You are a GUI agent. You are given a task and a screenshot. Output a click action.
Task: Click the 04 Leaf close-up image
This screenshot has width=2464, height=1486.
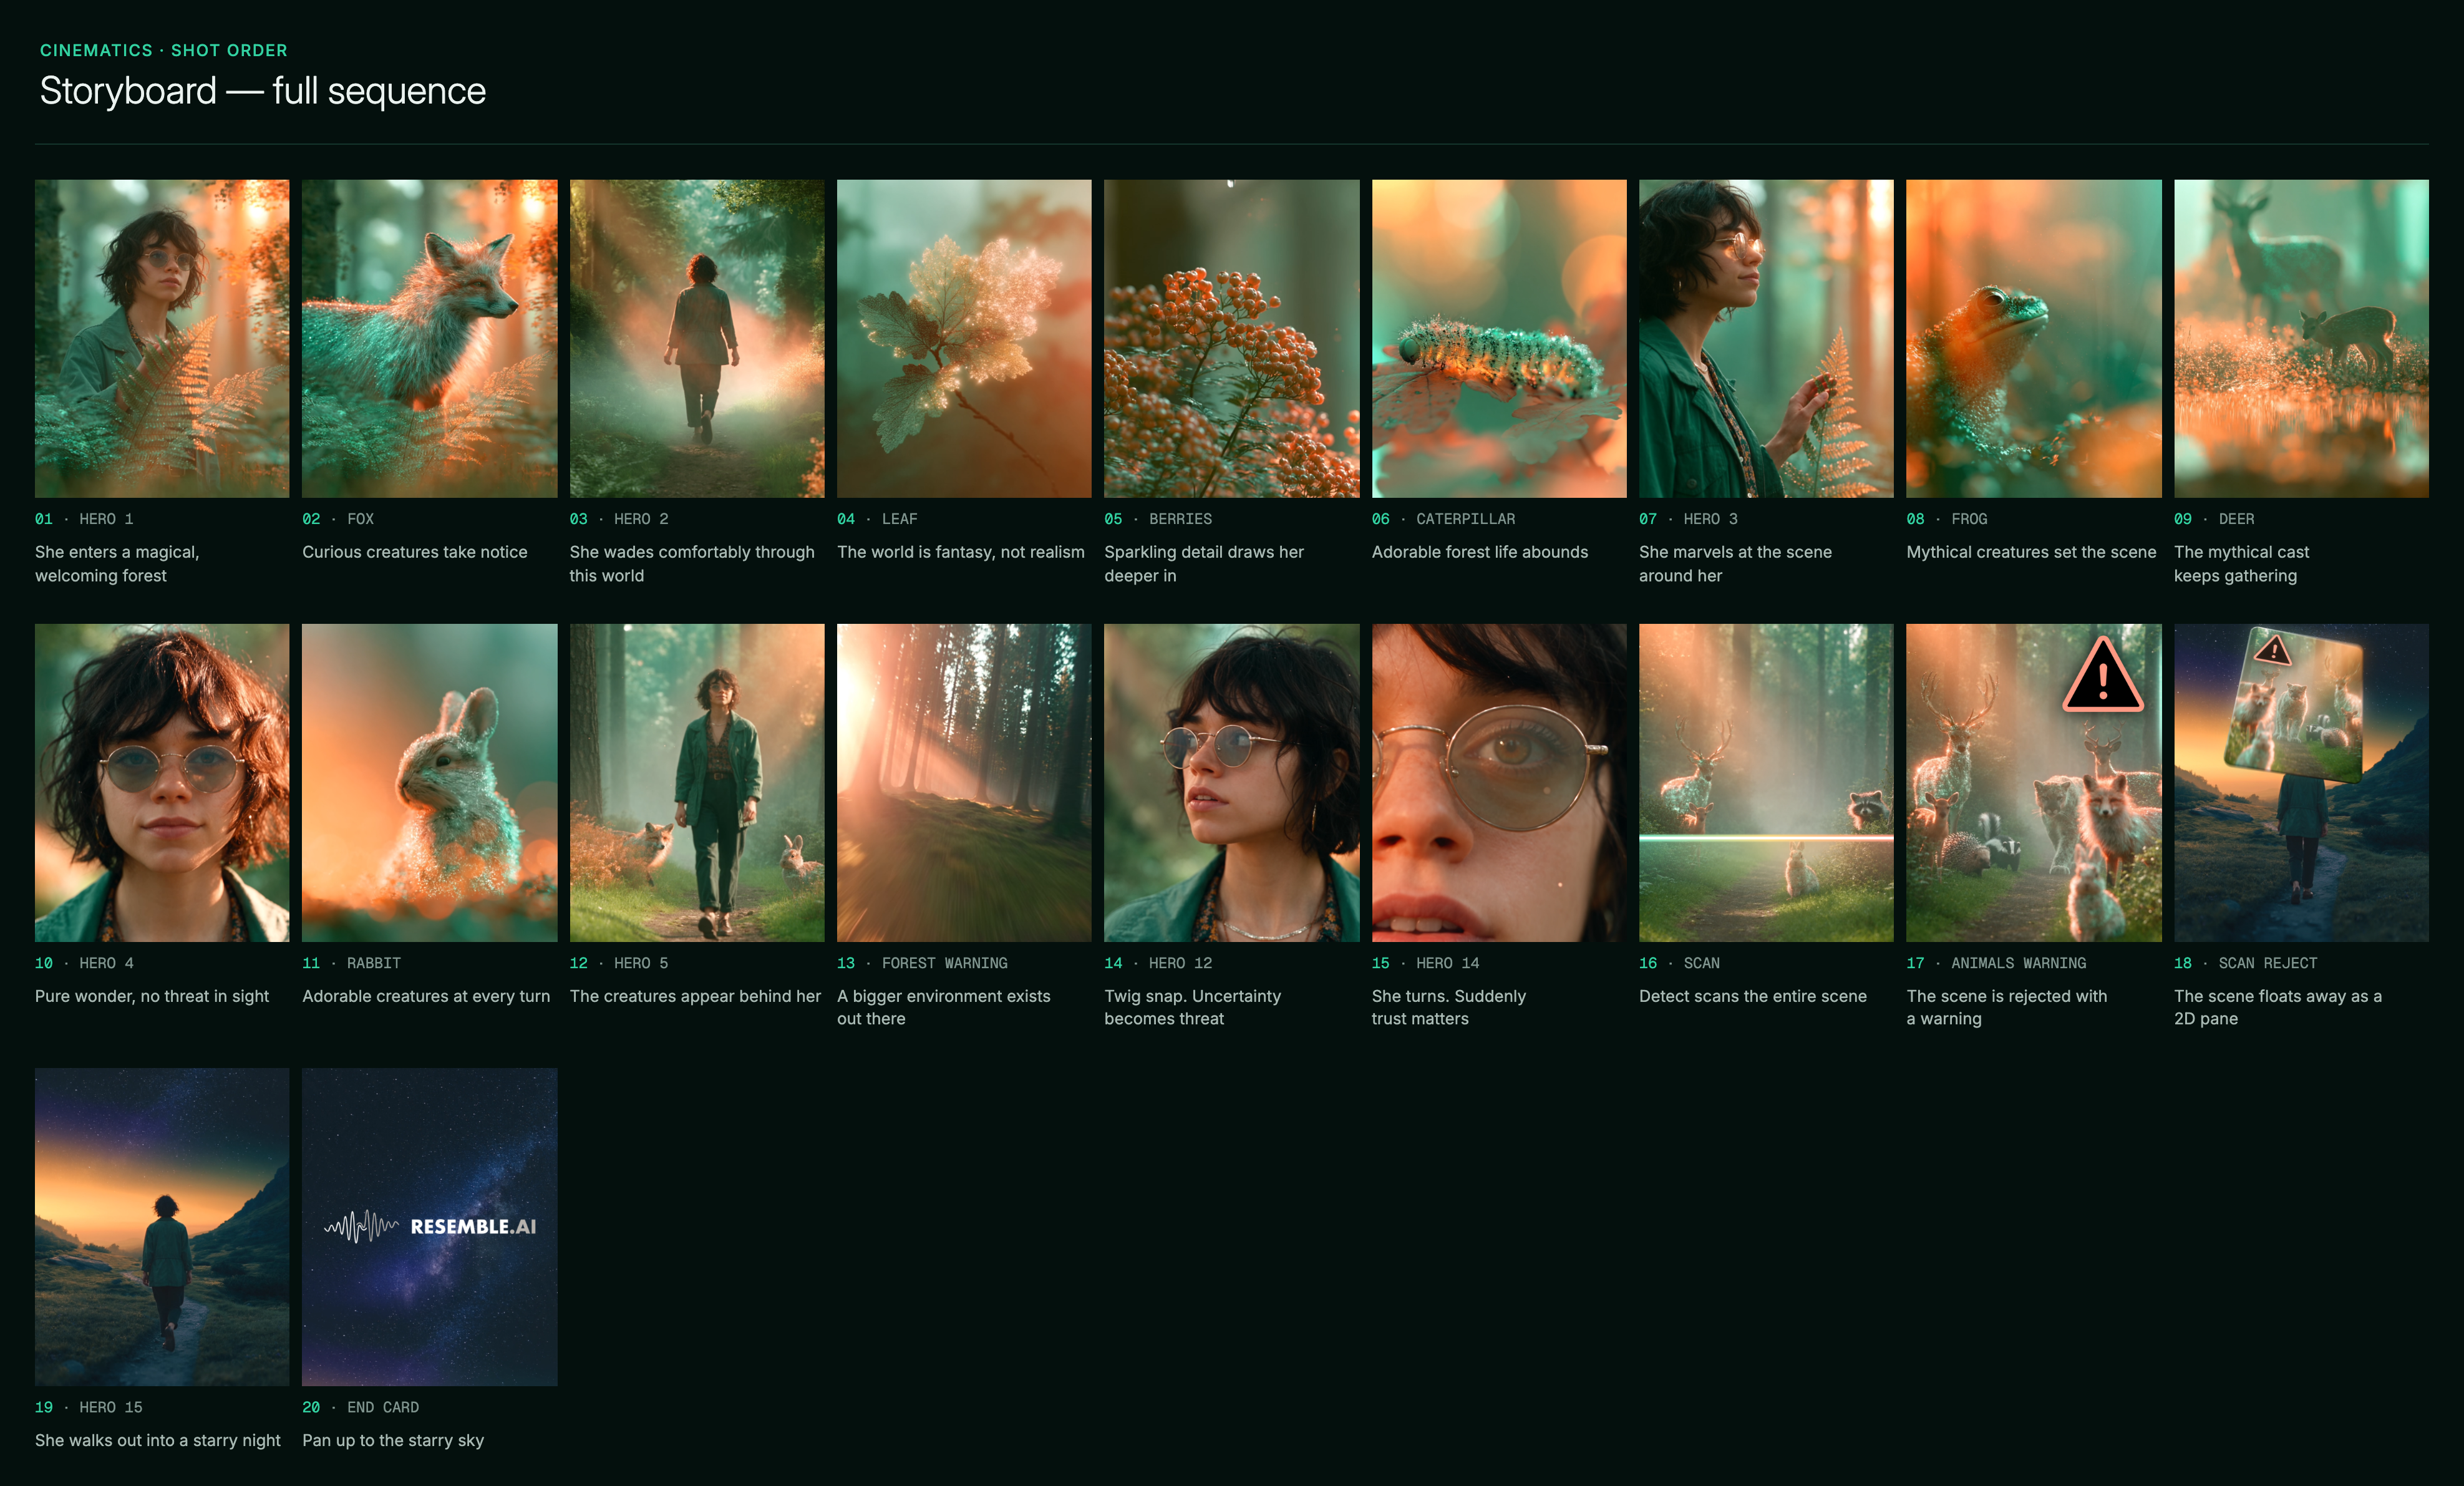964,338
